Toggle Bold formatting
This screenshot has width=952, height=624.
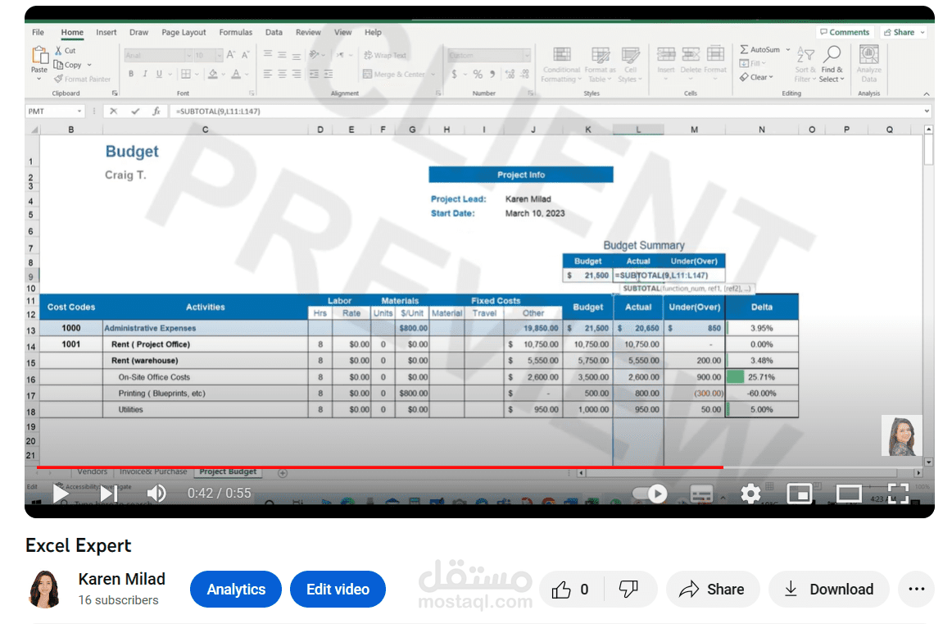point(130,74)
